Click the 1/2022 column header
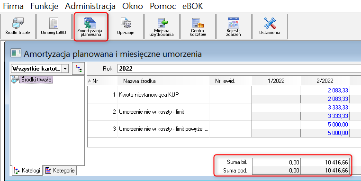 (x=276, y=81)
